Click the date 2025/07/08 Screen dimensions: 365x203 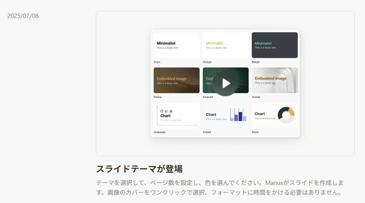point(23,16)
